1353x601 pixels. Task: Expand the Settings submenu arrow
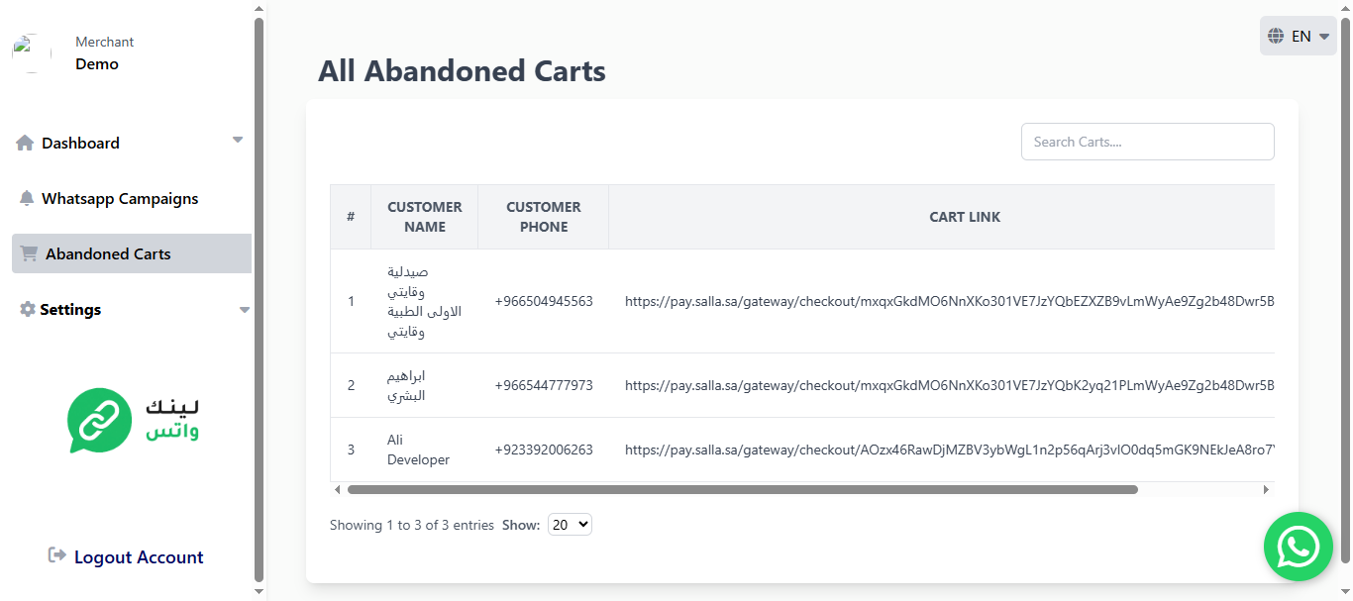[x=245, y=310]
